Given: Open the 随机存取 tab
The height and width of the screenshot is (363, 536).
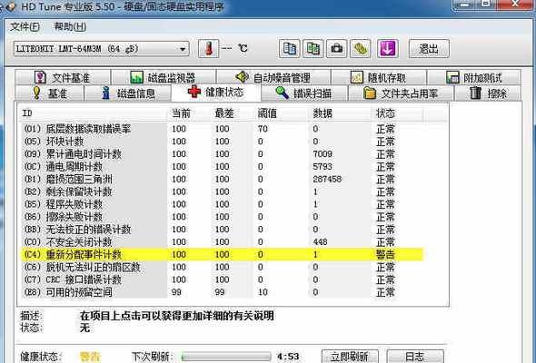Looking at the screenshot, I should click(x=379, y=77).
